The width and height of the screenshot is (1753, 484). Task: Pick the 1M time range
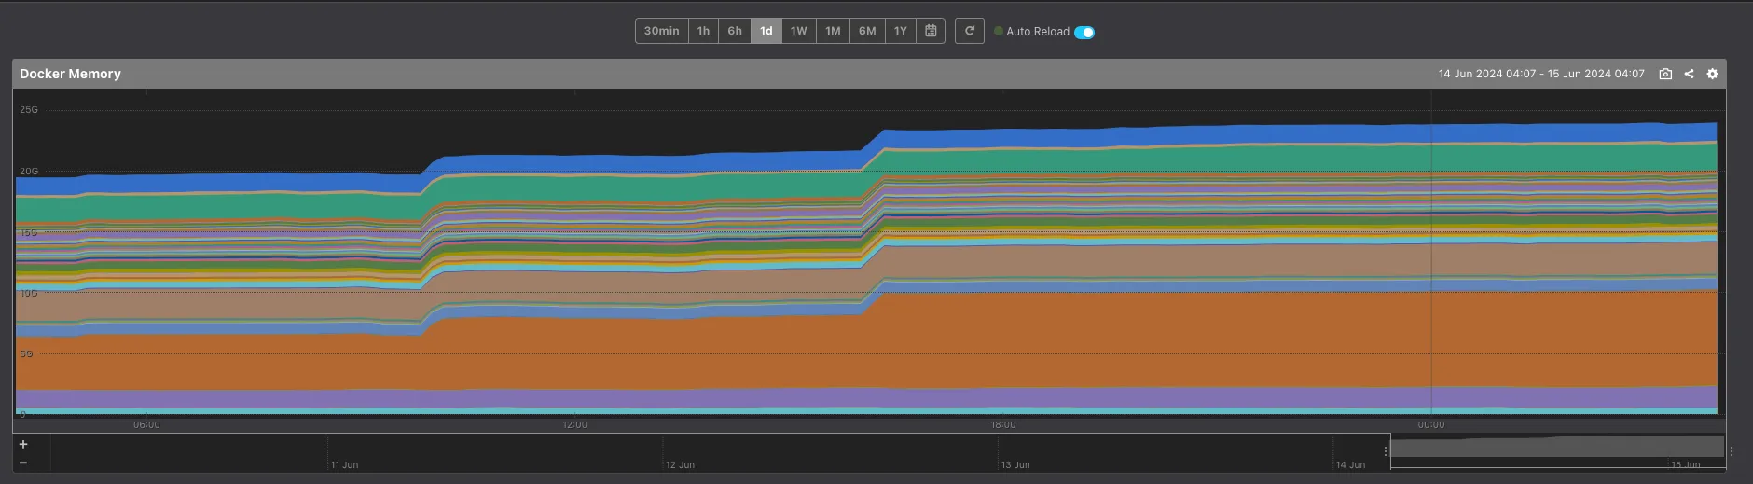coord(833,31)
